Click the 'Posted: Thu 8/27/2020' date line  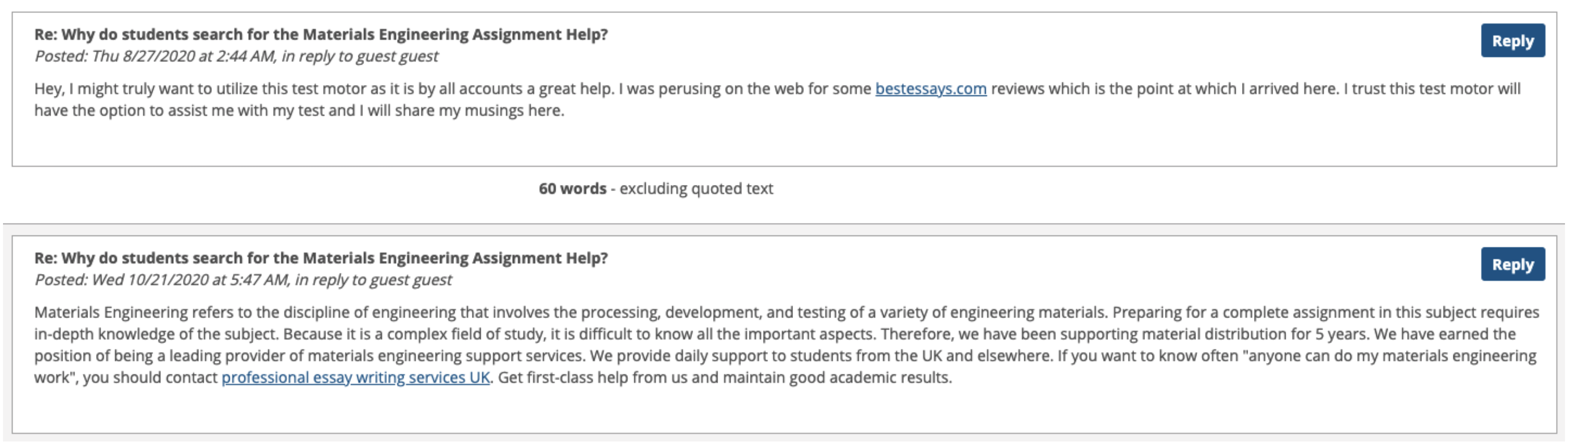point(236,56)
